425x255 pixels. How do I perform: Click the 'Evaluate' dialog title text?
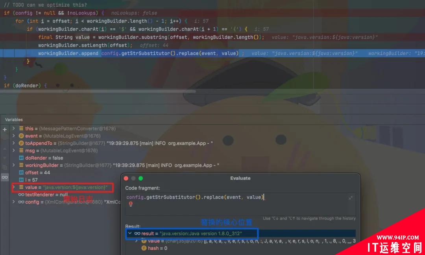pyautogui.click(x=240, y=178)
